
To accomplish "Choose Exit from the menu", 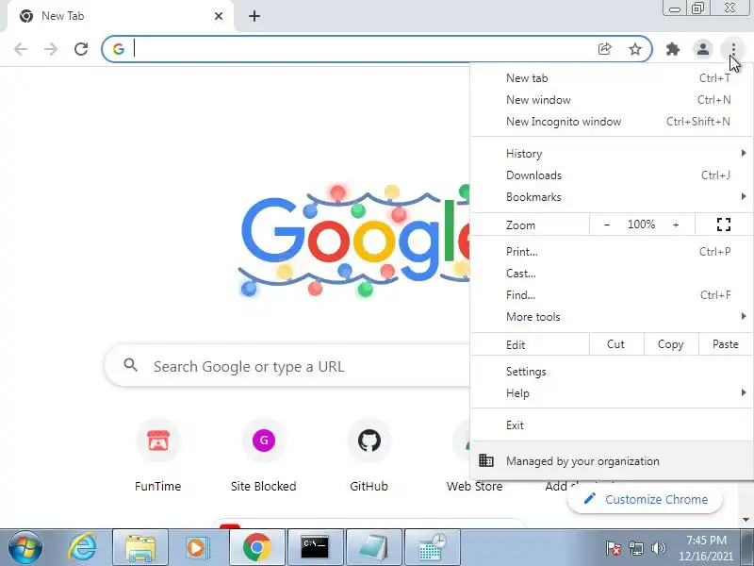I will point(612,425).
